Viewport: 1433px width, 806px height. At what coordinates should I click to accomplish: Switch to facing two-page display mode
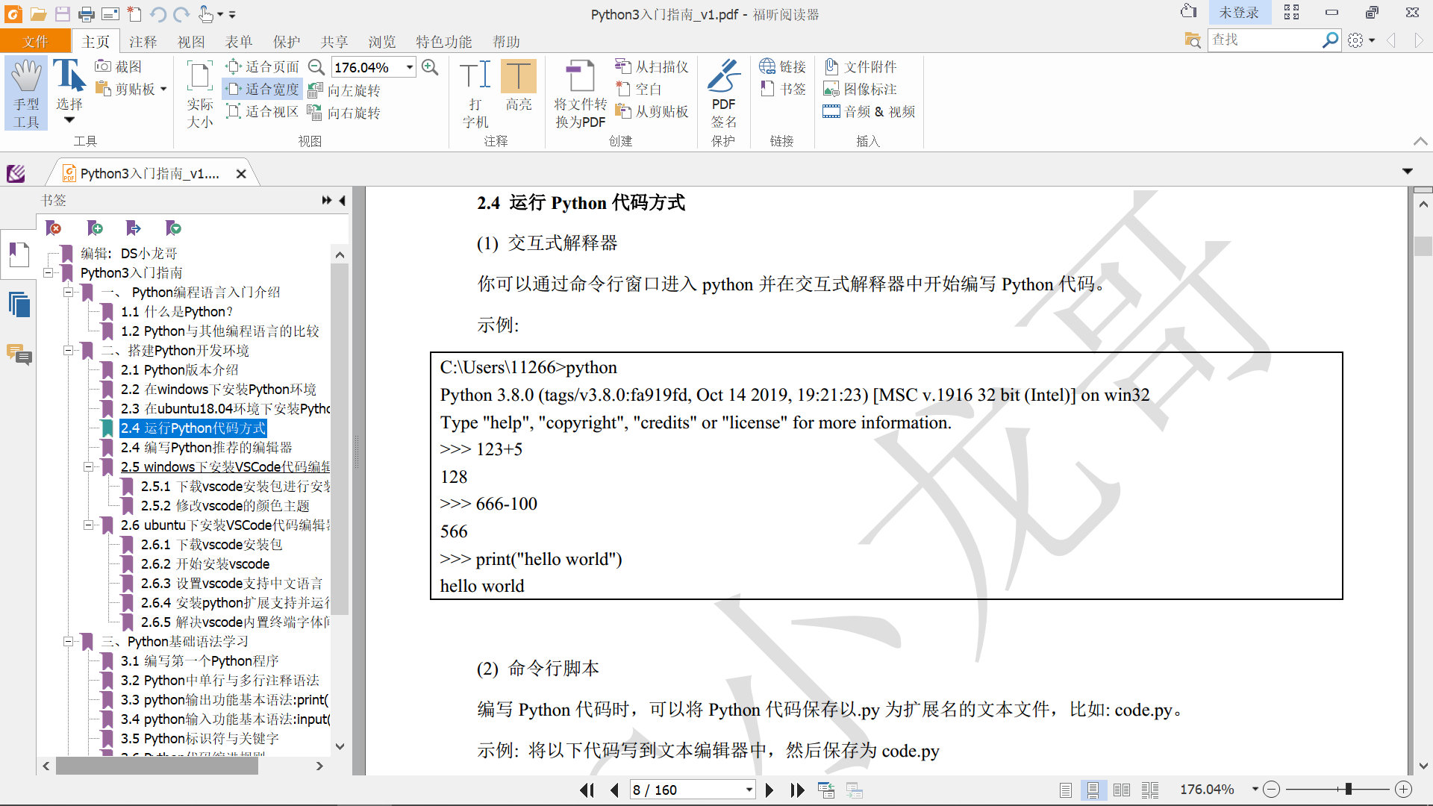(x=1121, y=790)
